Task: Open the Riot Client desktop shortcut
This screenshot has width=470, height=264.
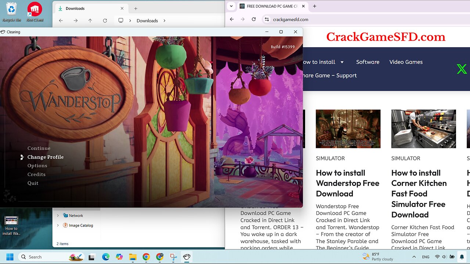Action: (35, 12)
